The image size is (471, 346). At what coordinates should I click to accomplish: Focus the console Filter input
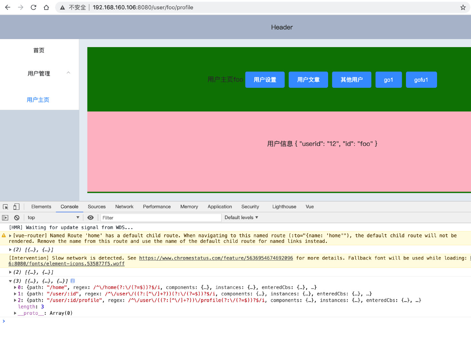[x=161, y=218]
